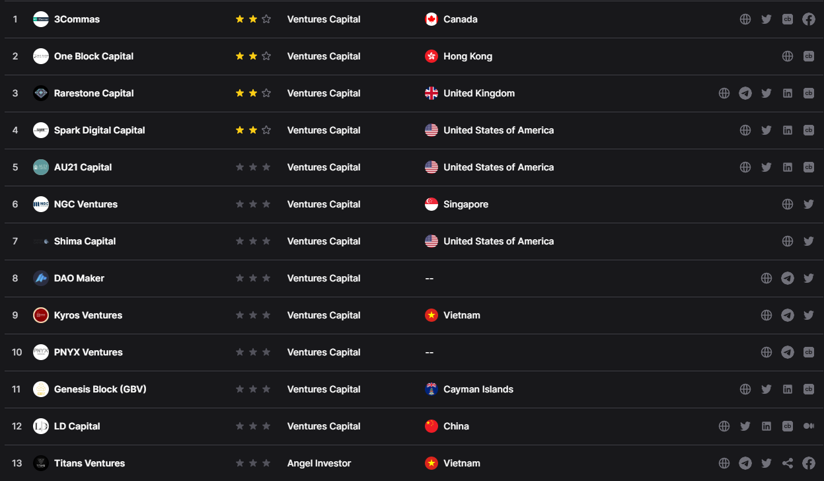Screen dimensions: 824x481
Task: Visit Spark Digital Capital's LinkedIn icon
Action: pyautogui.click(x=787, y=130)
